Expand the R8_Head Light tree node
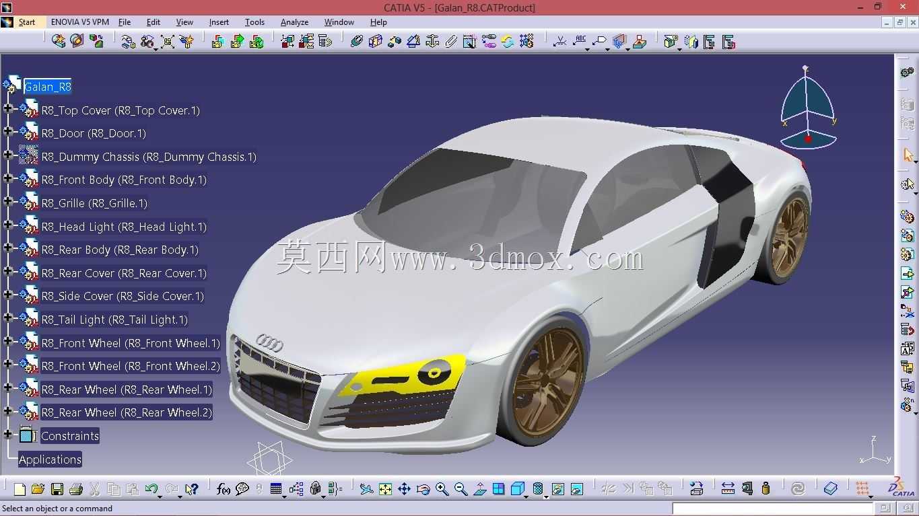The width and height of the screenshot is (919, 516). 8,225
